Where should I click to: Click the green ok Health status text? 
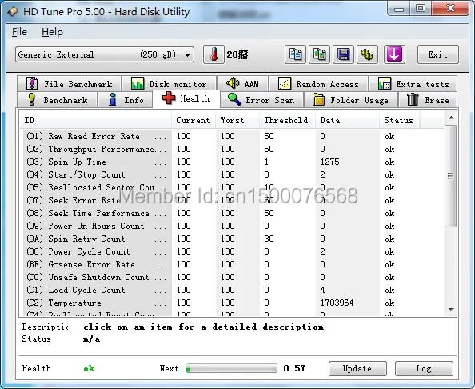pos(89,369)
